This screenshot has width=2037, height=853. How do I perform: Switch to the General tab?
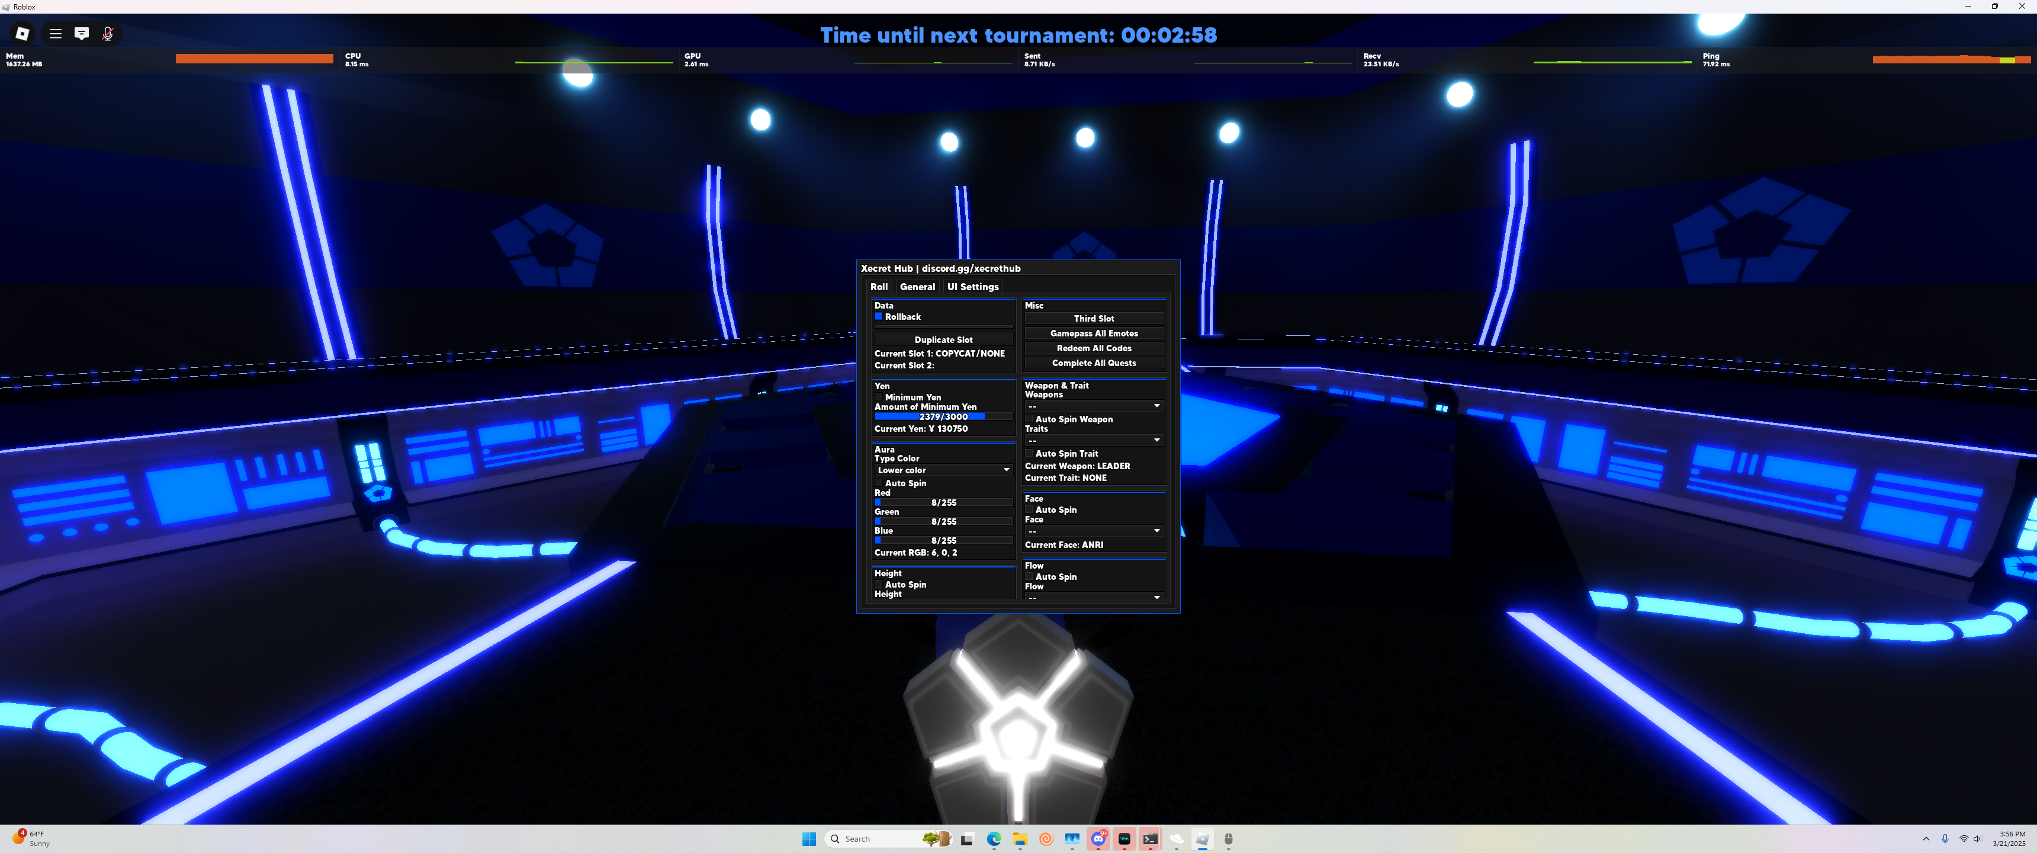[x=917, y=287]
